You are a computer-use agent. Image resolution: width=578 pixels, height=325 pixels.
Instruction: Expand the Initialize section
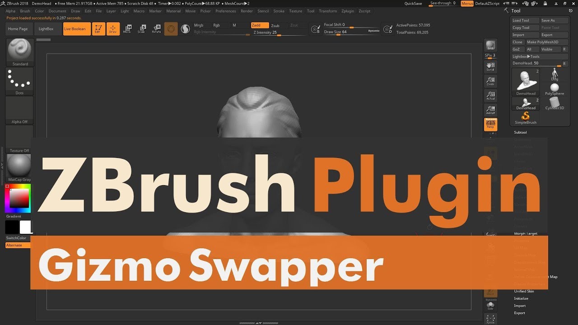coord(521,298)
